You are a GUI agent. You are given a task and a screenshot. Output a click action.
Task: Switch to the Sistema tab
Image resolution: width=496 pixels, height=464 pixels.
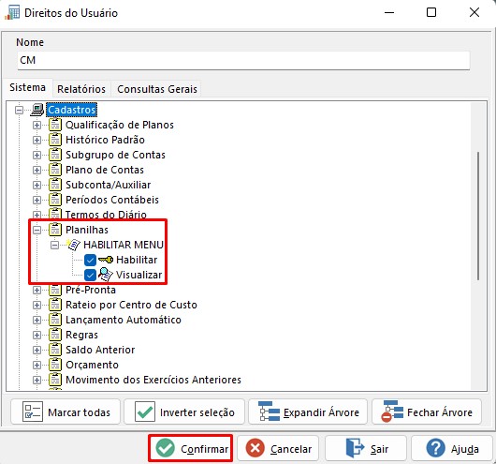pos(27,87)
